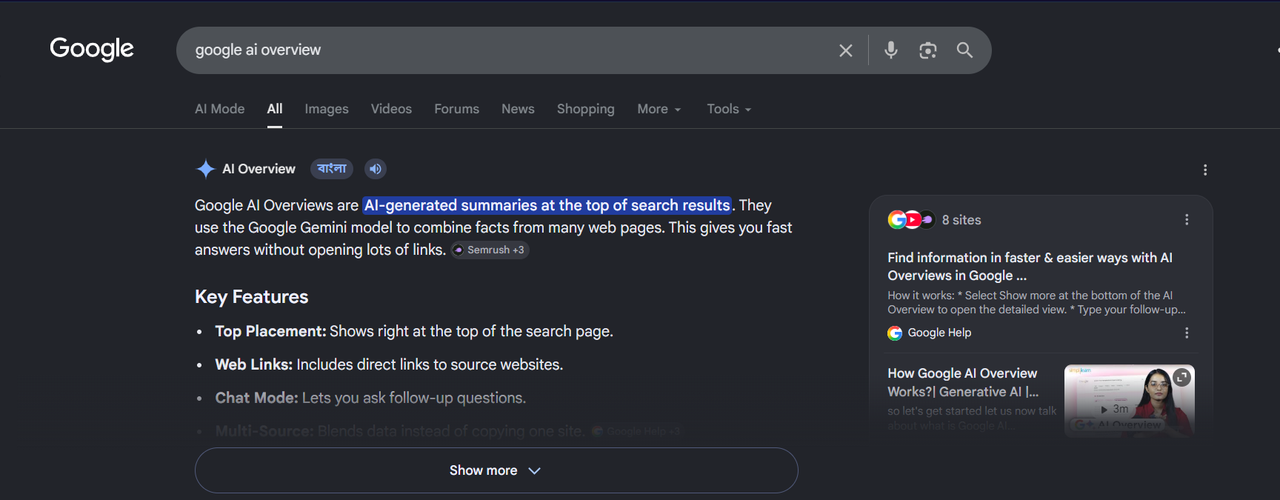Screen dimensions: 1280x500
Task: Click the Semrush +3 source chip
Action: (x=490, y=250)
